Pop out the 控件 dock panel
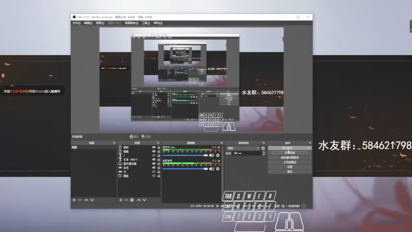 [x=310, y=143]
